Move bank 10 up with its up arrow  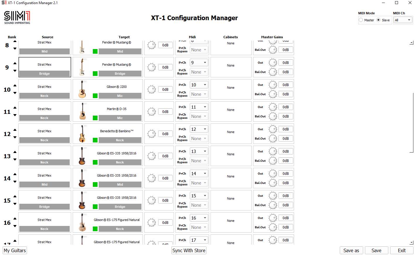tap(15, 86)
